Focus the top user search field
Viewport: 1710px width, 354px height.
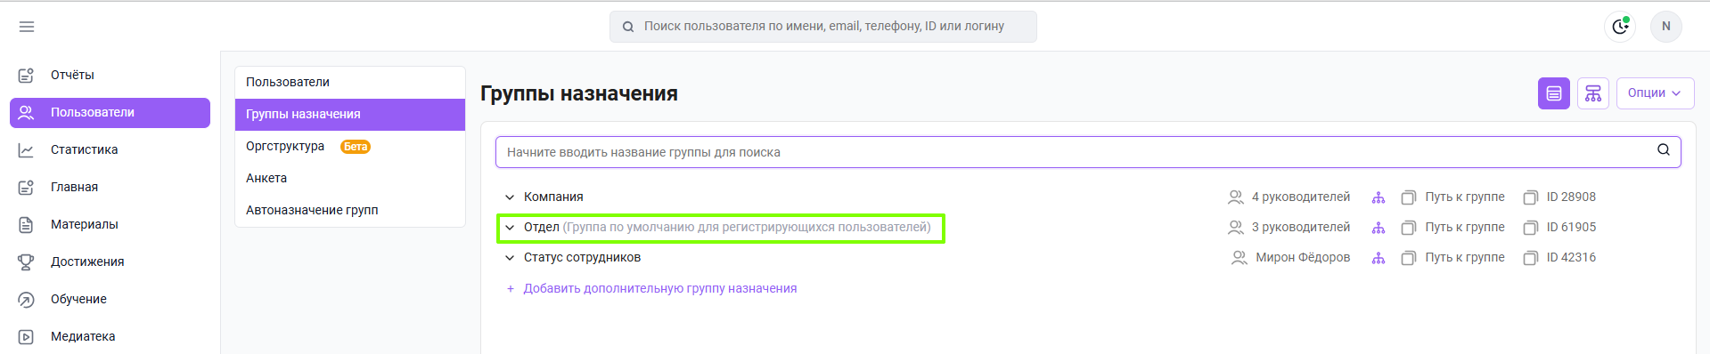pyautogui.click(x=822, y=27)
